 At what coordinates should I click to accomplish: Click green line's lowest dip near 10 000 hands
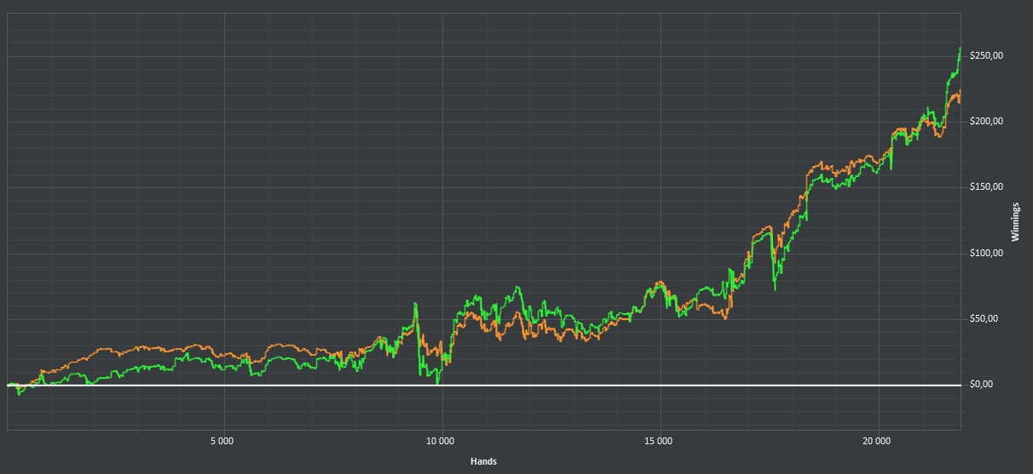point(437,382)
